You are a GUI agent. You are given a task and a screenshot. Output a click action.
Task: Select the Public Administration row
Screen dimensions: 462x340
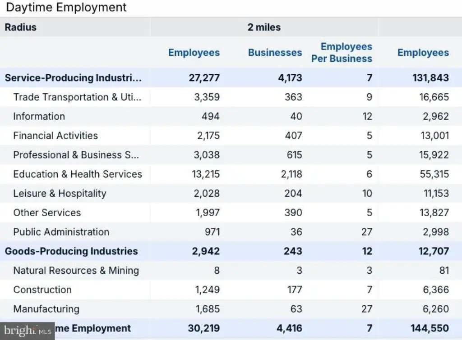(x=231, y=232)
